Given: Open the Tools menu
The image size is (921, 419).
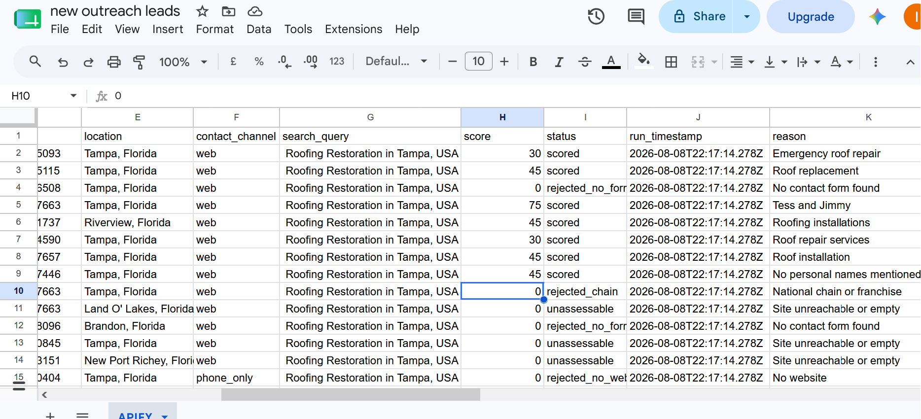Looking at the screenshot, I should 298,29.
